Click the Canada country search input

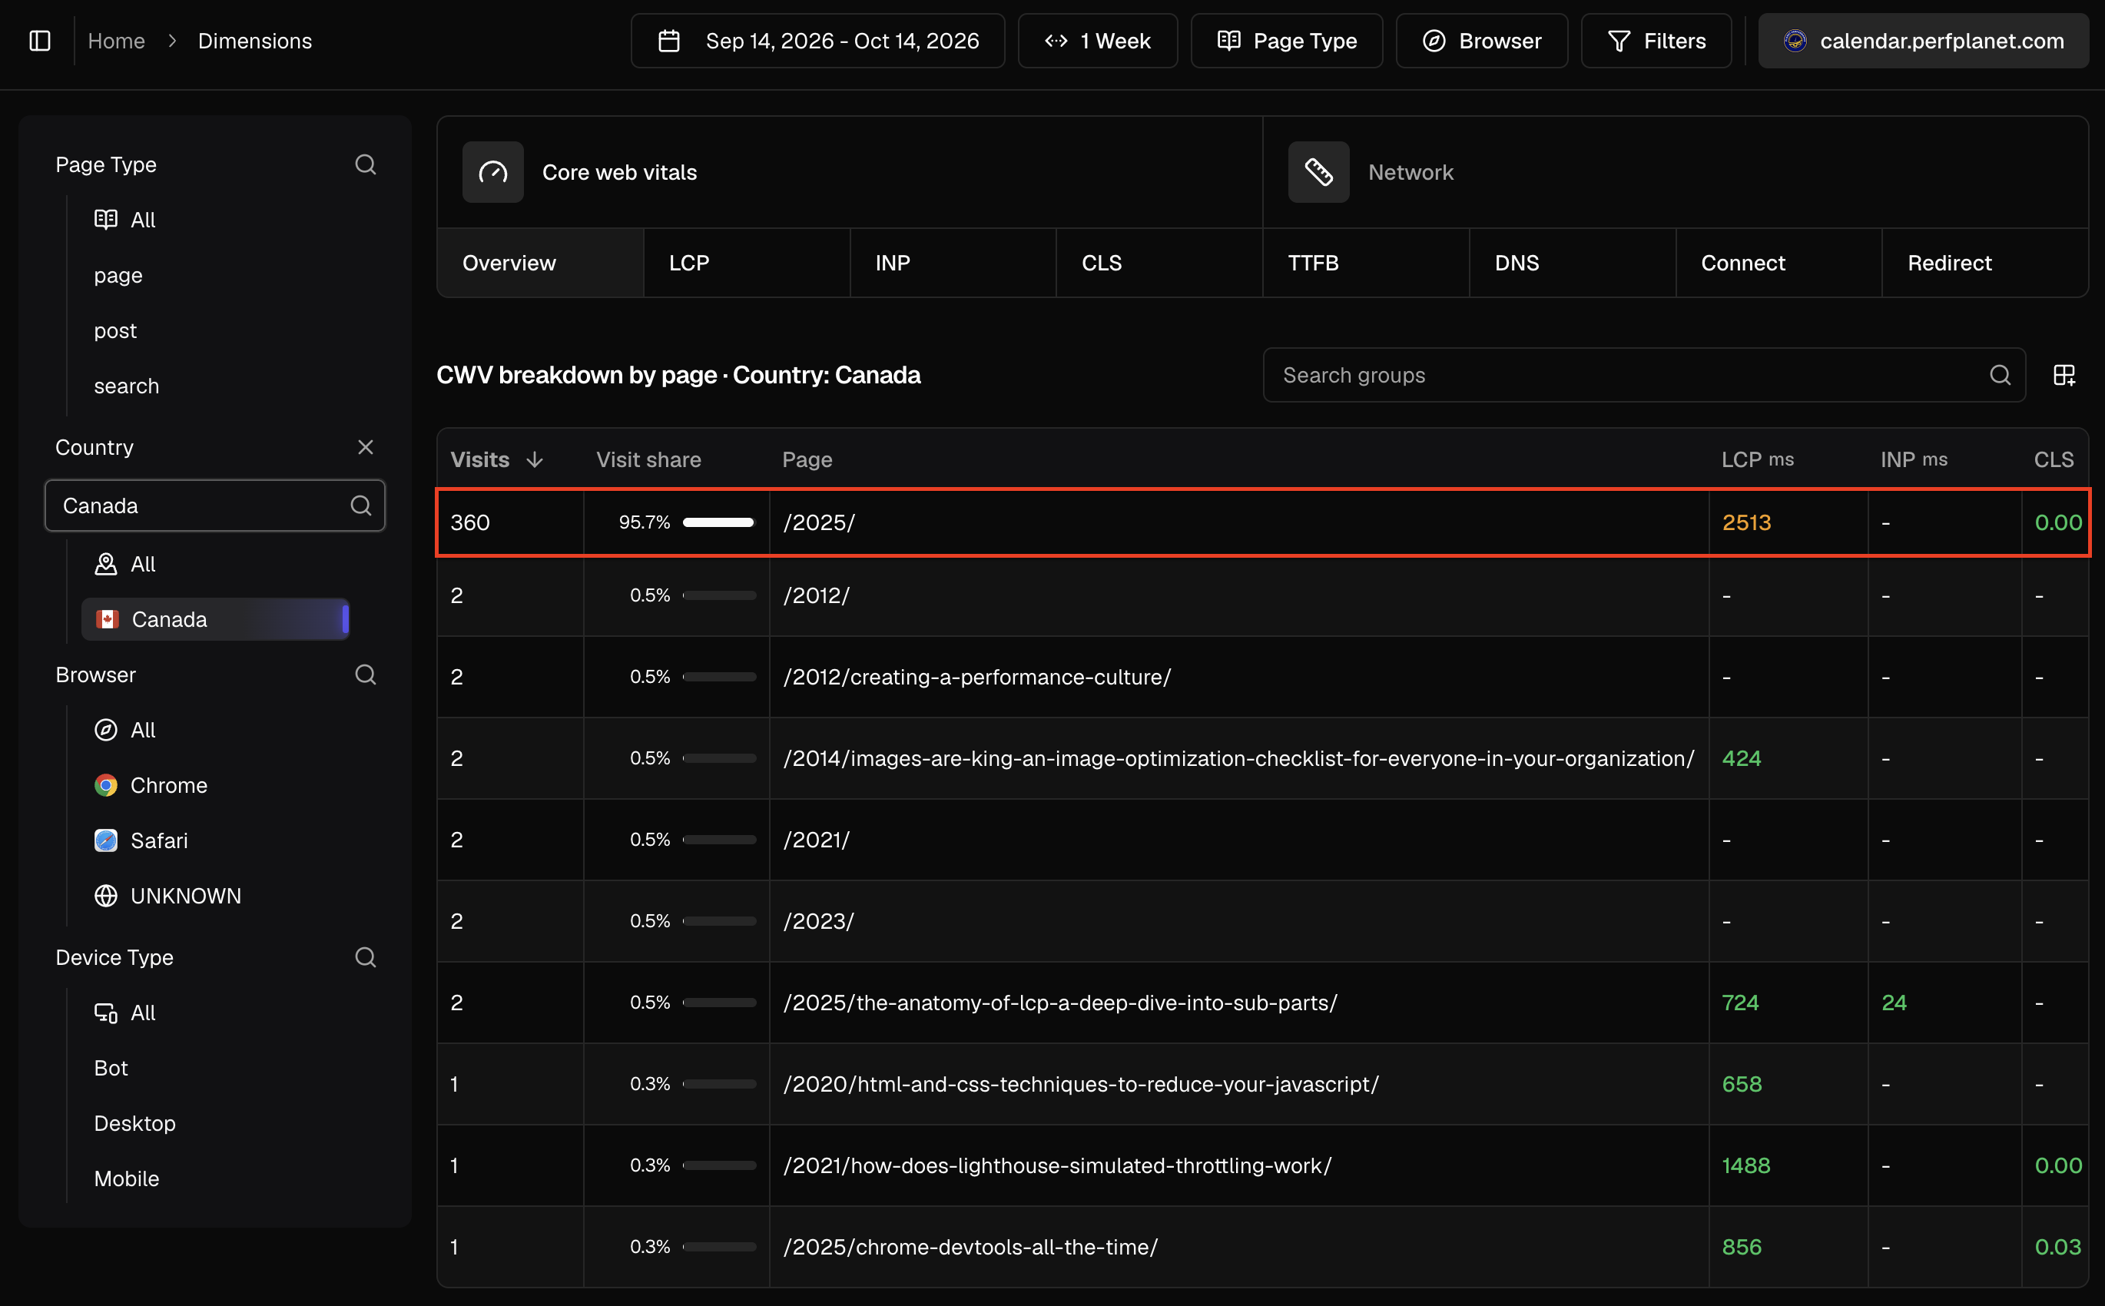click(214, 505)
